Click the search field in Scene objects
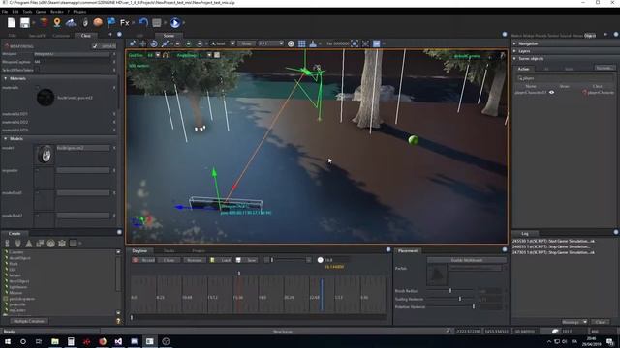The height and width of the screenshot is (348, 620). (x=565, y=78)
